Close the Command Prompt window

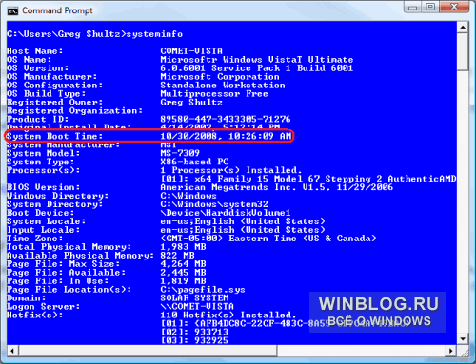point(454,7)
